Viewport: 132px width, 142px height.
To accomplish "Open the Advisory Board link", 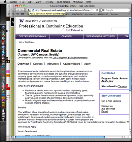I will pos(71,64).
